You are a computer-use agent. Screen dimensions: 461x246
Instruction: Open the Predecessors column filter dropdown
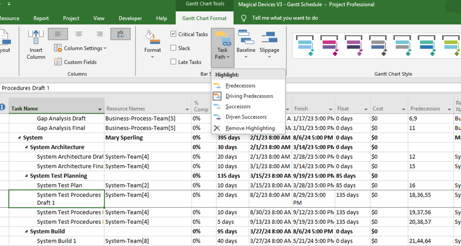pyautogui.click(x=449, y=110)
